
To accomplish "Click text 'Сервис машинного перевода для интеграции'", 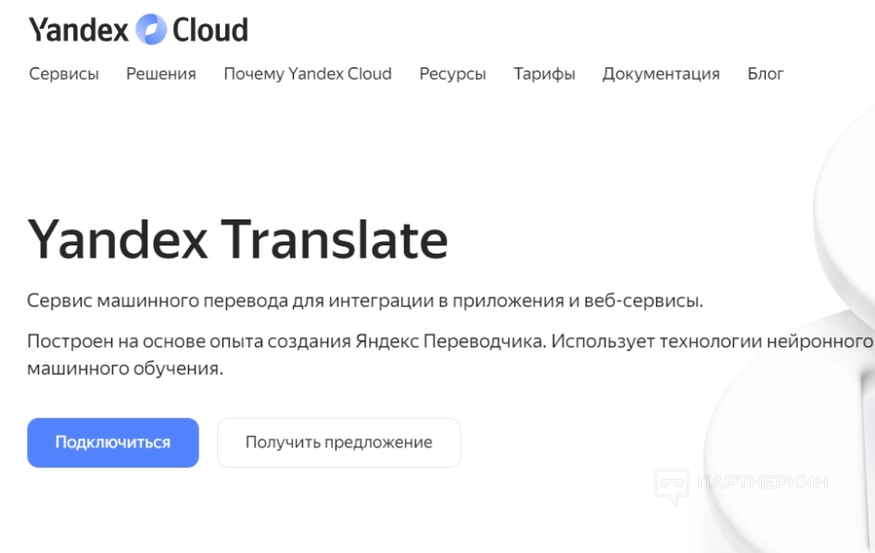I will pos(231,301).
